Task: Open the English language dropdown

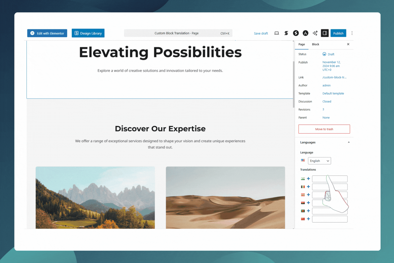Action: tap(319, 161)
